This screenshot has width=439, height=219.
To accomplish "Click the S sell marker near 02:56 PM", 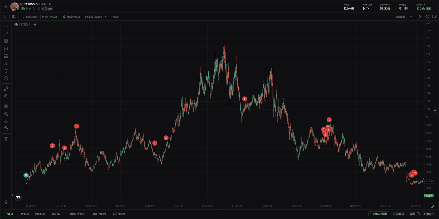I will tap(244, 98).
